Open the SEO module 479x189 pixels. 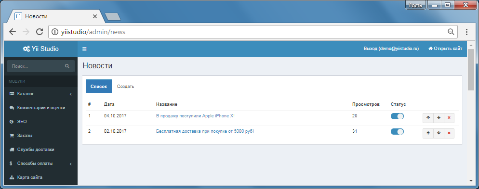41,122
